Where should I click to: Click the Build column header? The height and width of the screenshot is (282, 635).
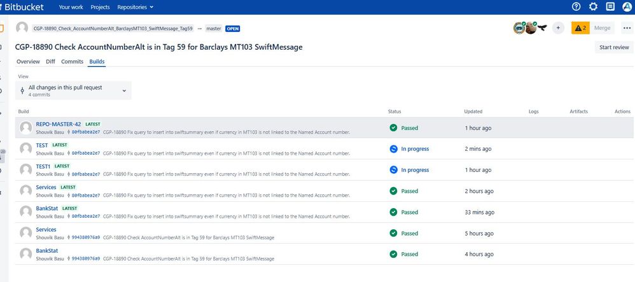pos(24,111)
